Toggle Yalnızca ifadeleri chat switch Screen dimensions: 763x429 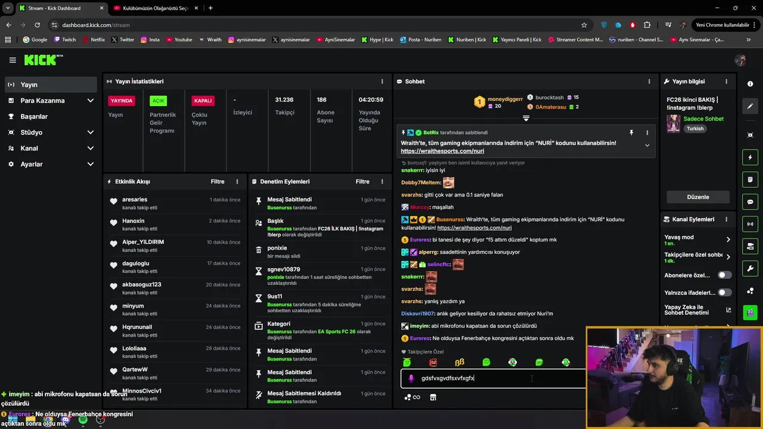click(724, 293)
